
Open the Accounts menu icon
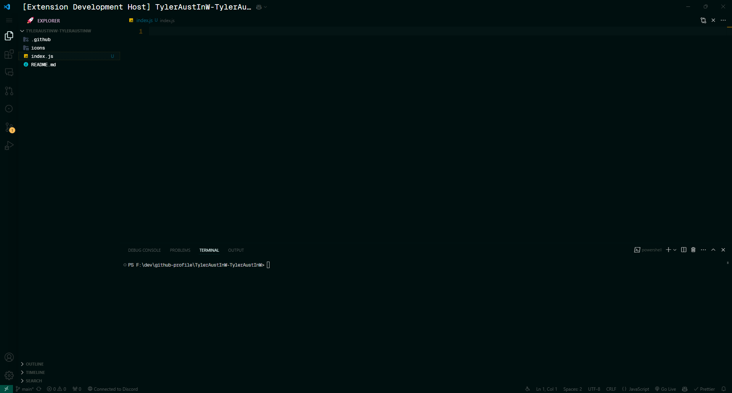tap(9, 357)
